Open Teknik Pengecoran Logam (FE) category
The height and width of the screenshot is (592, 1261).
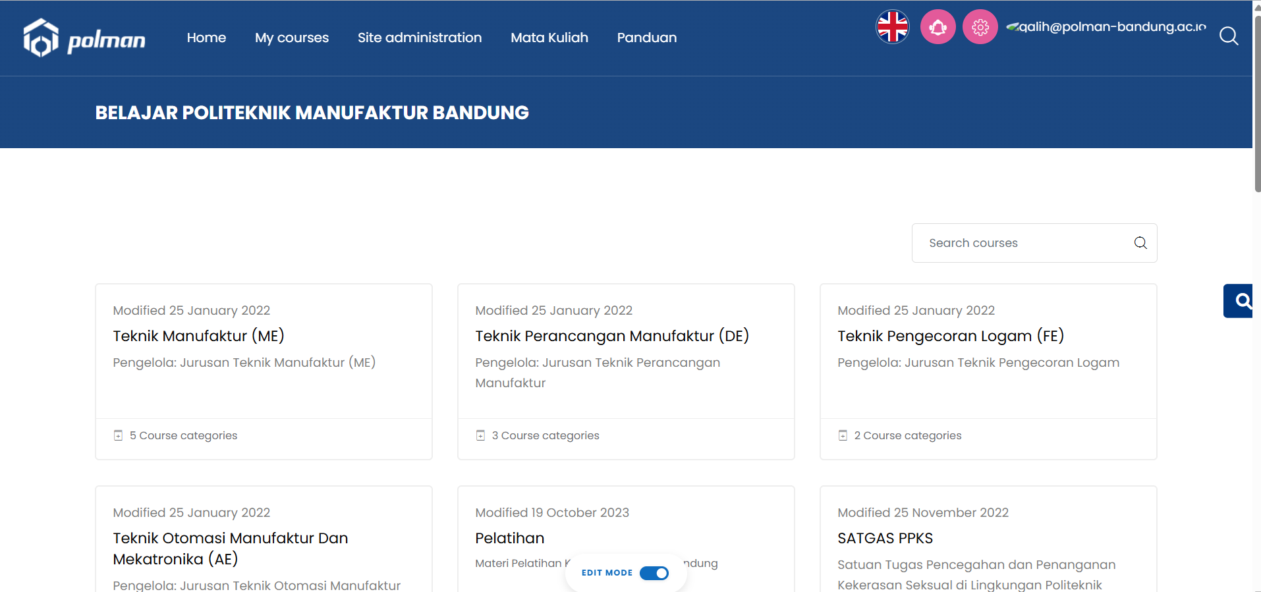click(951, 336)
